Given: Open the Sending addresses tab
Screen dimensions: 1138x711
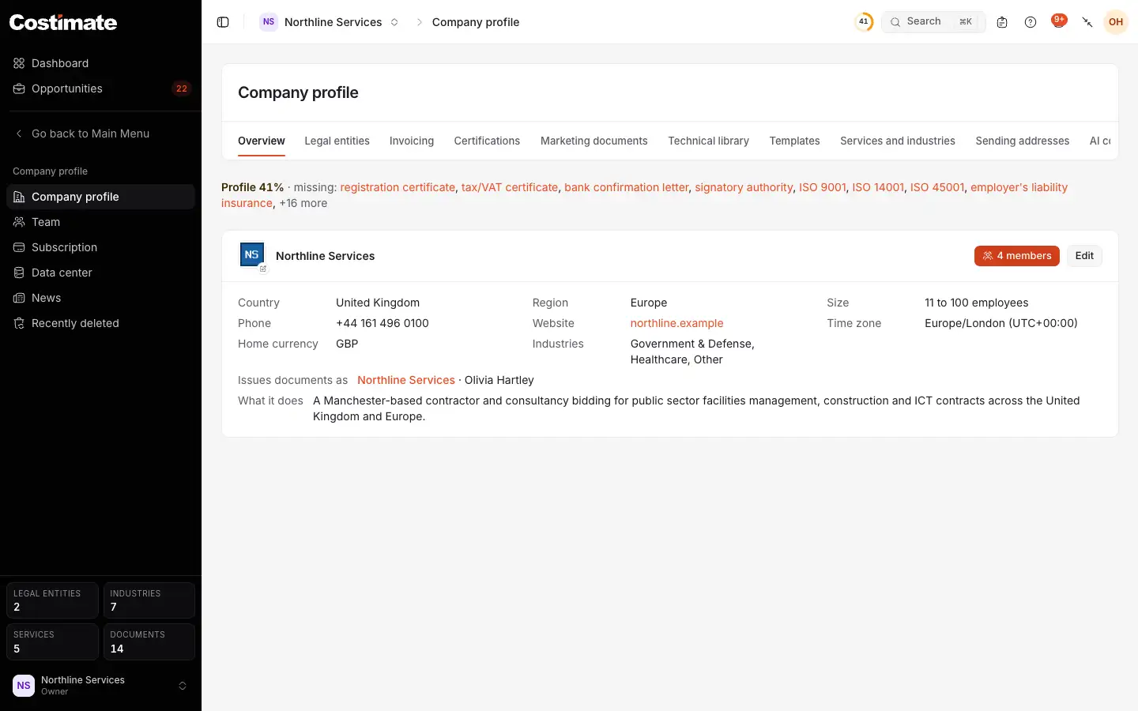Looking at the screenshot, I should pyautogui.click(x=1023, y=141).
